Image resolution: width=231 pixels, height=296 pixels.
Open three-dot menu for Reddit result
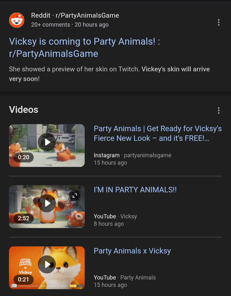218,22
